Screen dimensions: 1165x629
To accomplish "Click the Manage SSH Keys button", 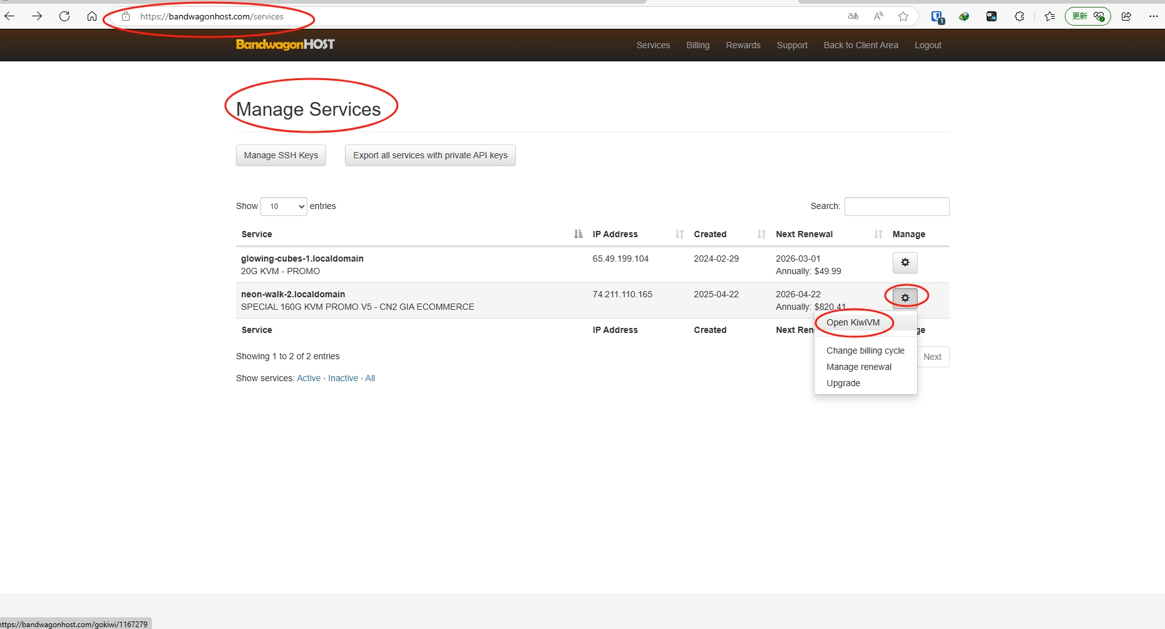I will pos(281,155).
